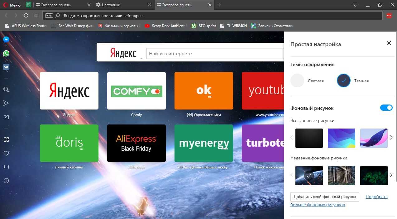397x219 pixels.
Task: Select the Темная dark theme
Action: click(x=344, y=81)
